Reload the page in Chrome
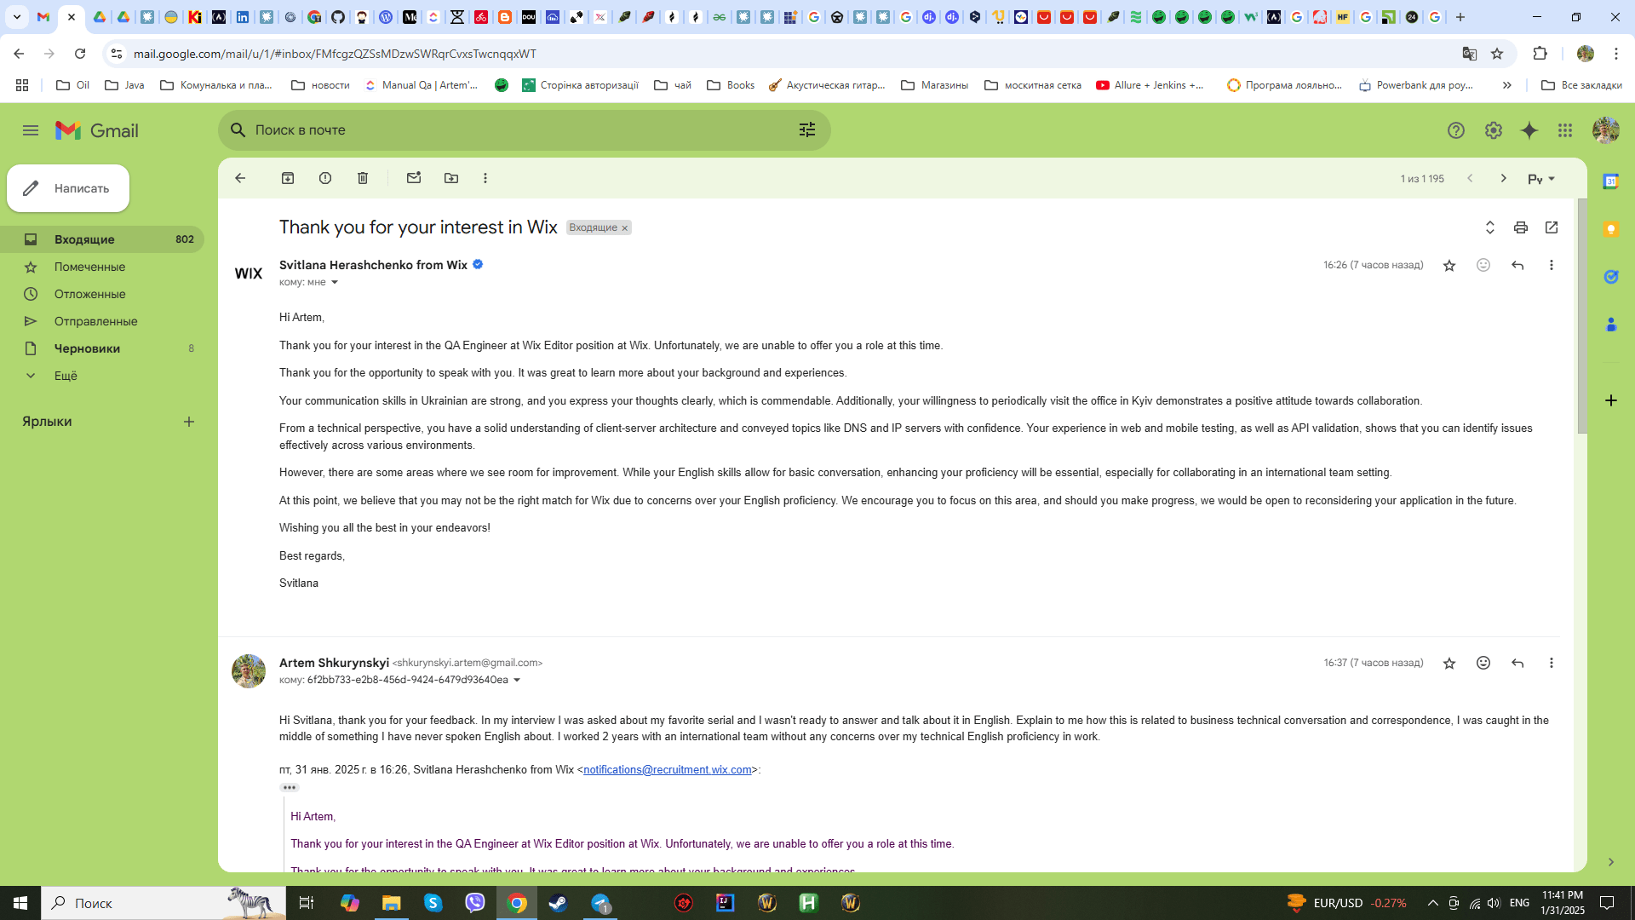Screen dimensions: 1635x920 pos(80,54)
